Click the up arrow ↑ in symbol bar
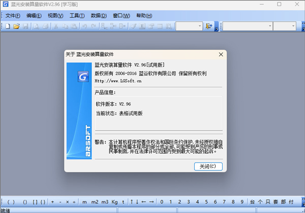The height and width of the screenshot is (213, 305). coord(132,202)
